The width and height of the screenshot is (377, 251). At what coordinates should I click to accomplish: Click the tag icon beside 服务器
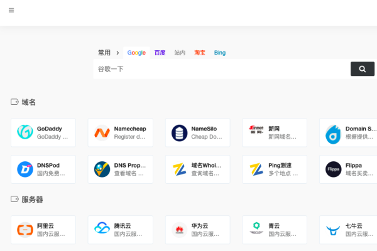pos(14,199)
